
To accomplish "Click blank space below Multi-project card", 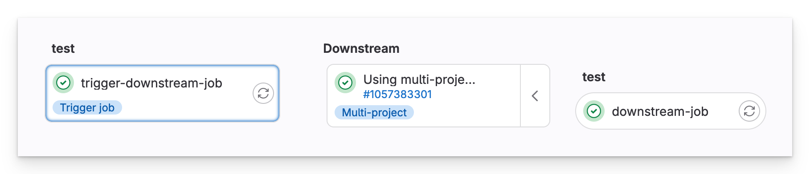I will click(438, 142).
